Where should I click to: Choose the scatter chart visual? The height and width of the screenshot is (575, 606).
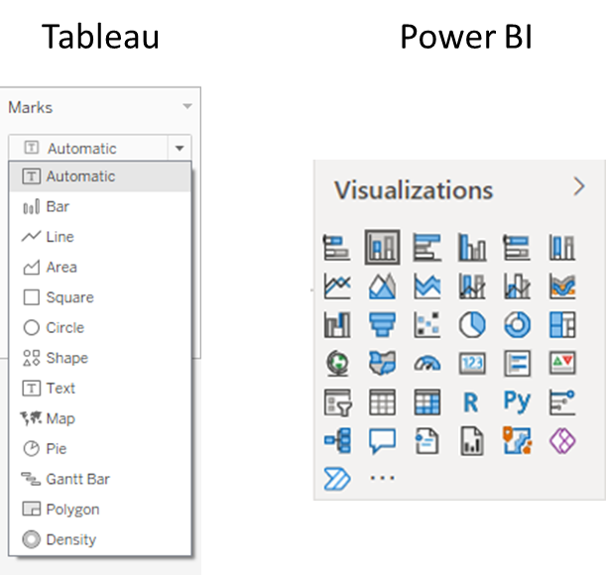tap(427, 324)
